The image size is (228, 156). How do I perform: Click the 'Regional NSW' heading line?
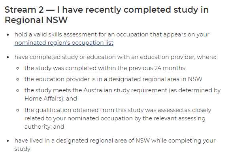pos(36,20)
